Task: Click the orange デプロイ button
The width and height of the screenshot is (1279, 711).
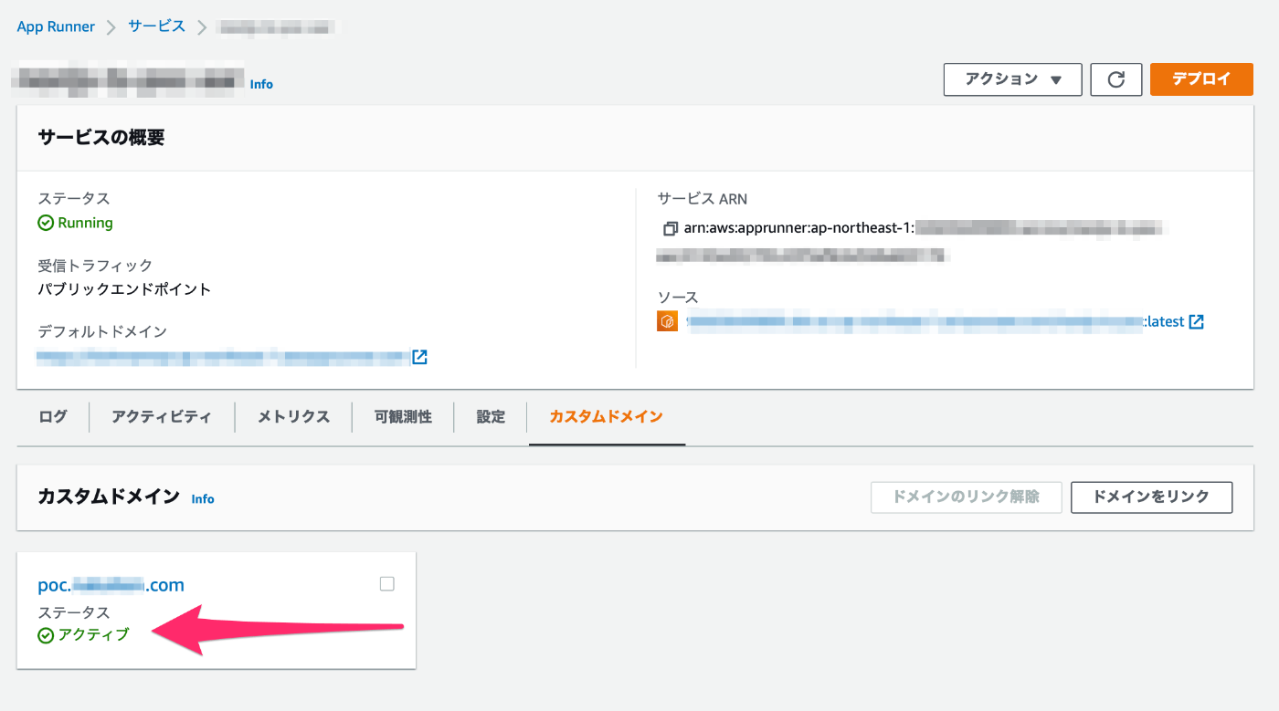Action: click(x=1201, y=78)
